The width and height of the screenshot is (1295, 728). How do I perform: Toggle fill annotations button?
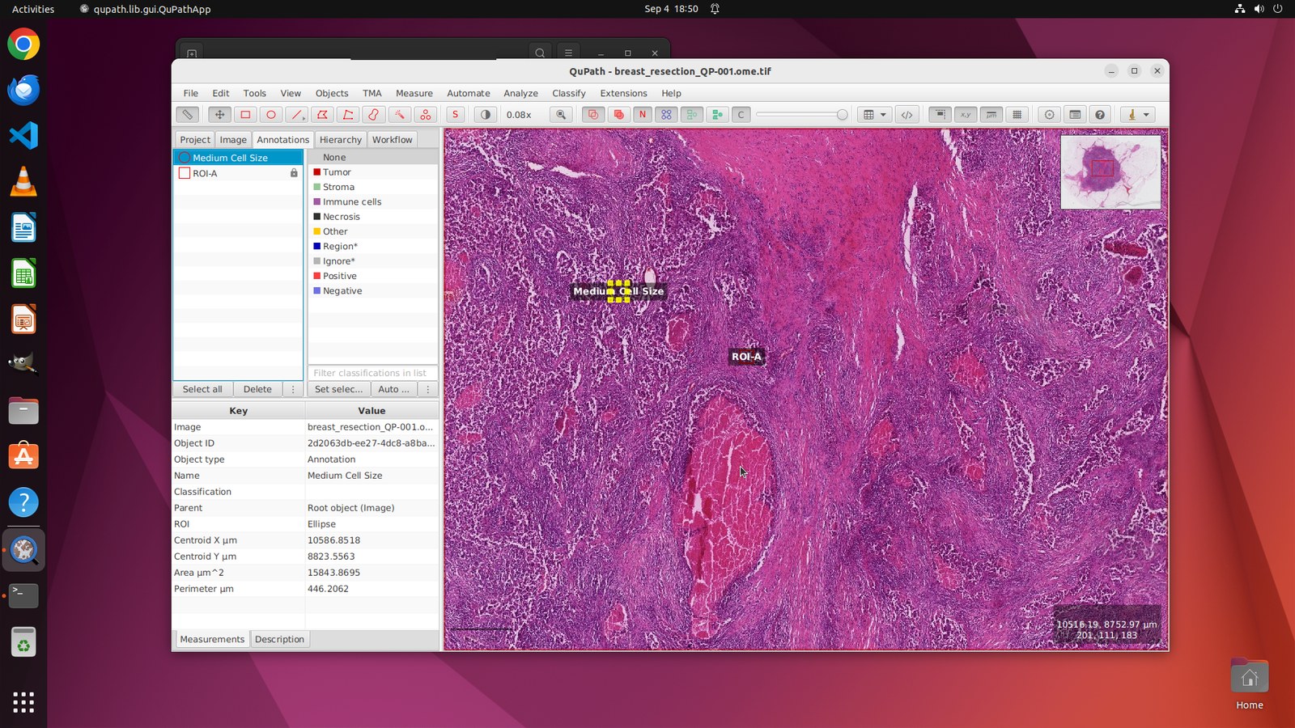click(618, 115)
